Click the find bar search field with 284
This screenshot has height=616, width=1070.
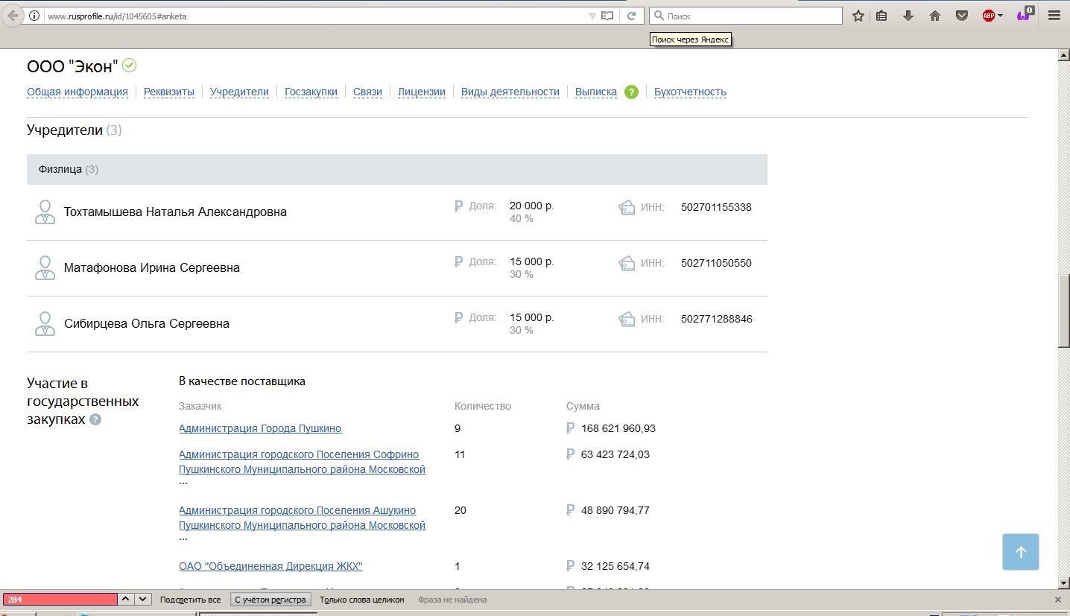pyautogui.click(x=60, y=600)
